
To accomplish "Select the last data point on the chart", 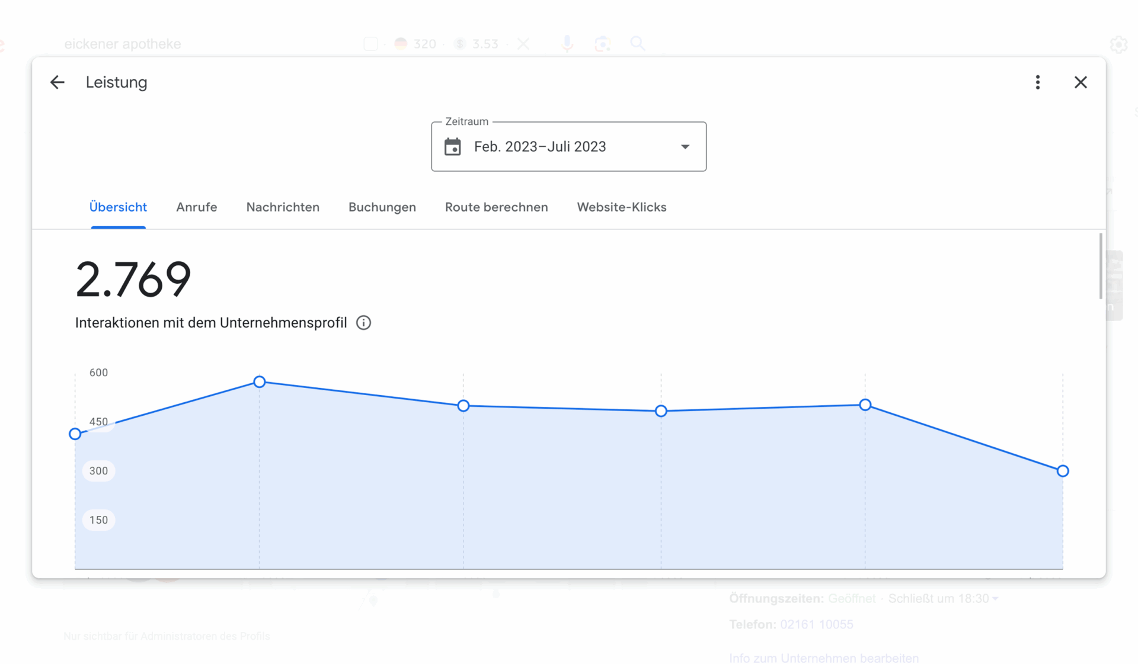I will click(x=1062, y=471).
